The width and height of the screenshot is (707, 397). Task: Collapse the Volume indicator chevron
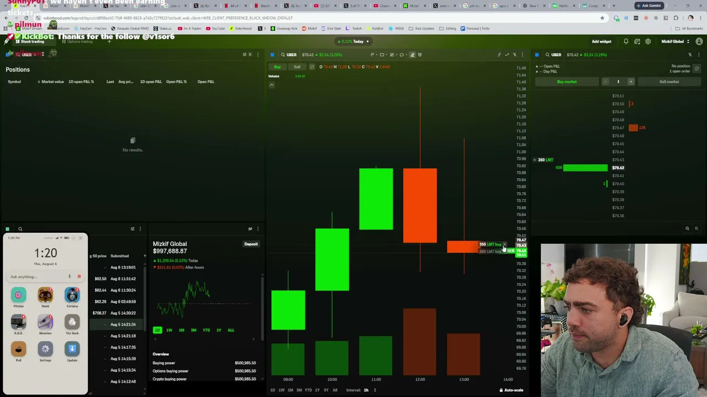(x=272, y=85)
